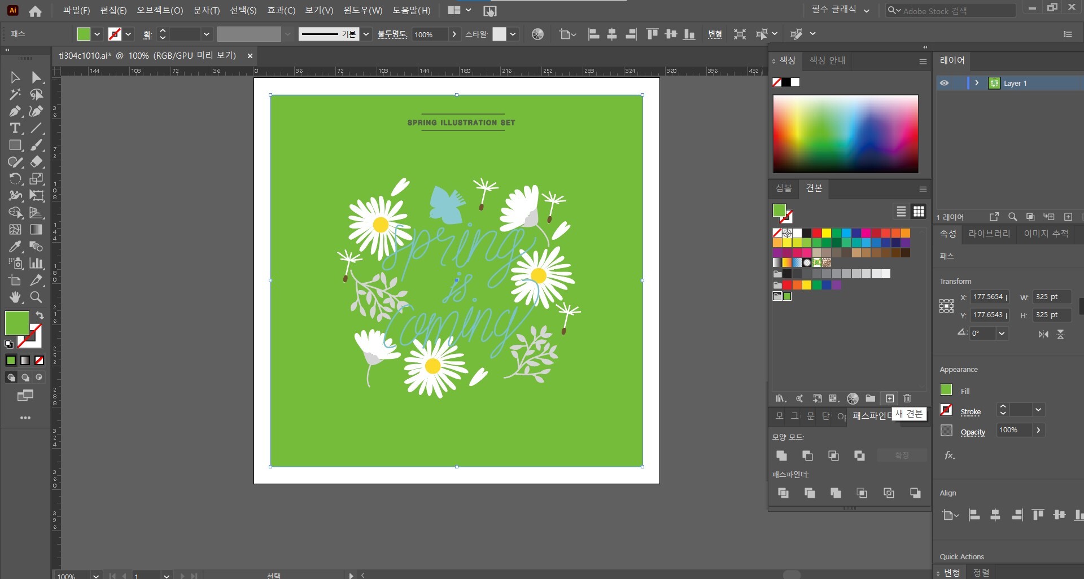Image resolution: width=1084 pixels, height=579 pixels.
Task: Click the Opacity link in Appearance
Action: tap(973, 432)
